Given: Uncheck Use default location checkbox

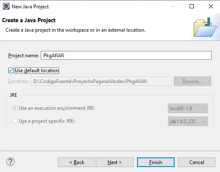Looking at the screenshot, I should 11,71.
